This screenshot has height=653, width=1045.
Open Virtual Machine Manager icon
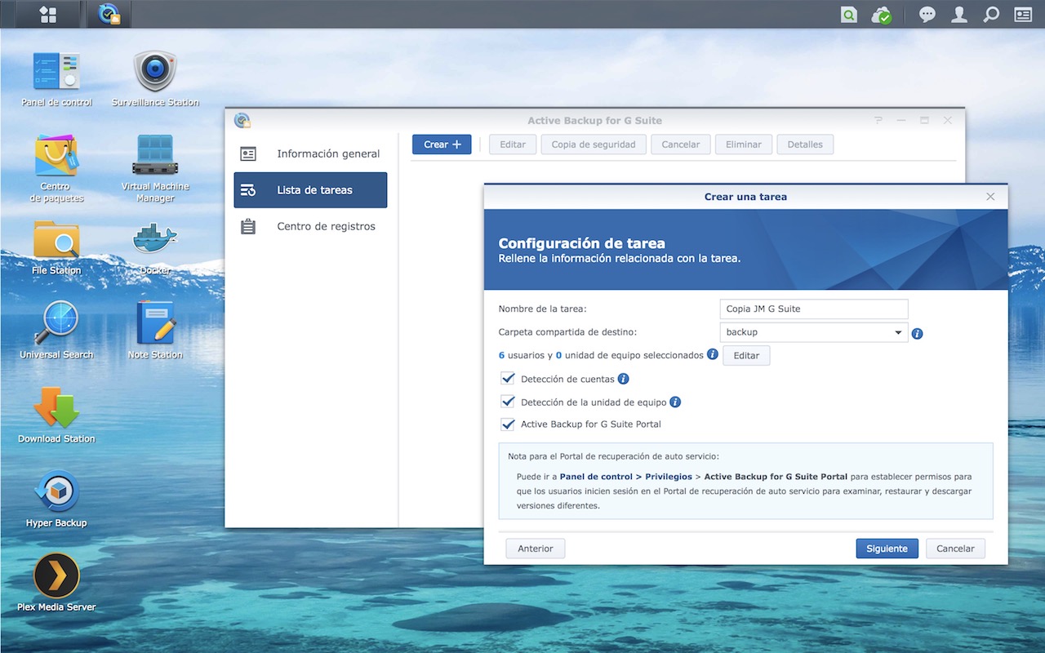pos(155,159)
